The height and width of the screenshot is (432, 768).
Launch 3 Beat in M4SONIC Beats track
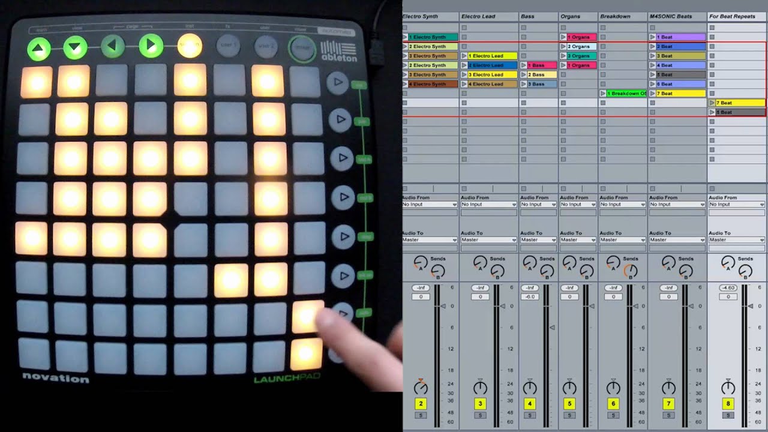[652, 56]
